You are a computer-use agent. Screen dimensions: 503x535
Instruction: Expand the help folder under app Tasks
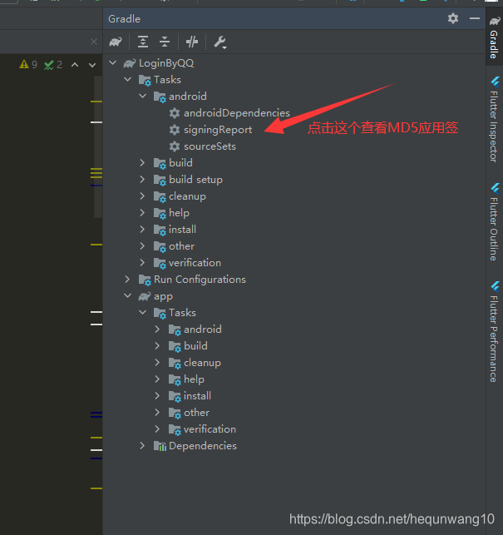click(x=157, y=379)
